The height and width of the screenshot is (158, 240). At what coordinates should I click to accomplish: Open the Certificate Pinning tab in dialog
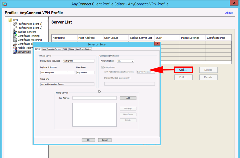[84, 49]
